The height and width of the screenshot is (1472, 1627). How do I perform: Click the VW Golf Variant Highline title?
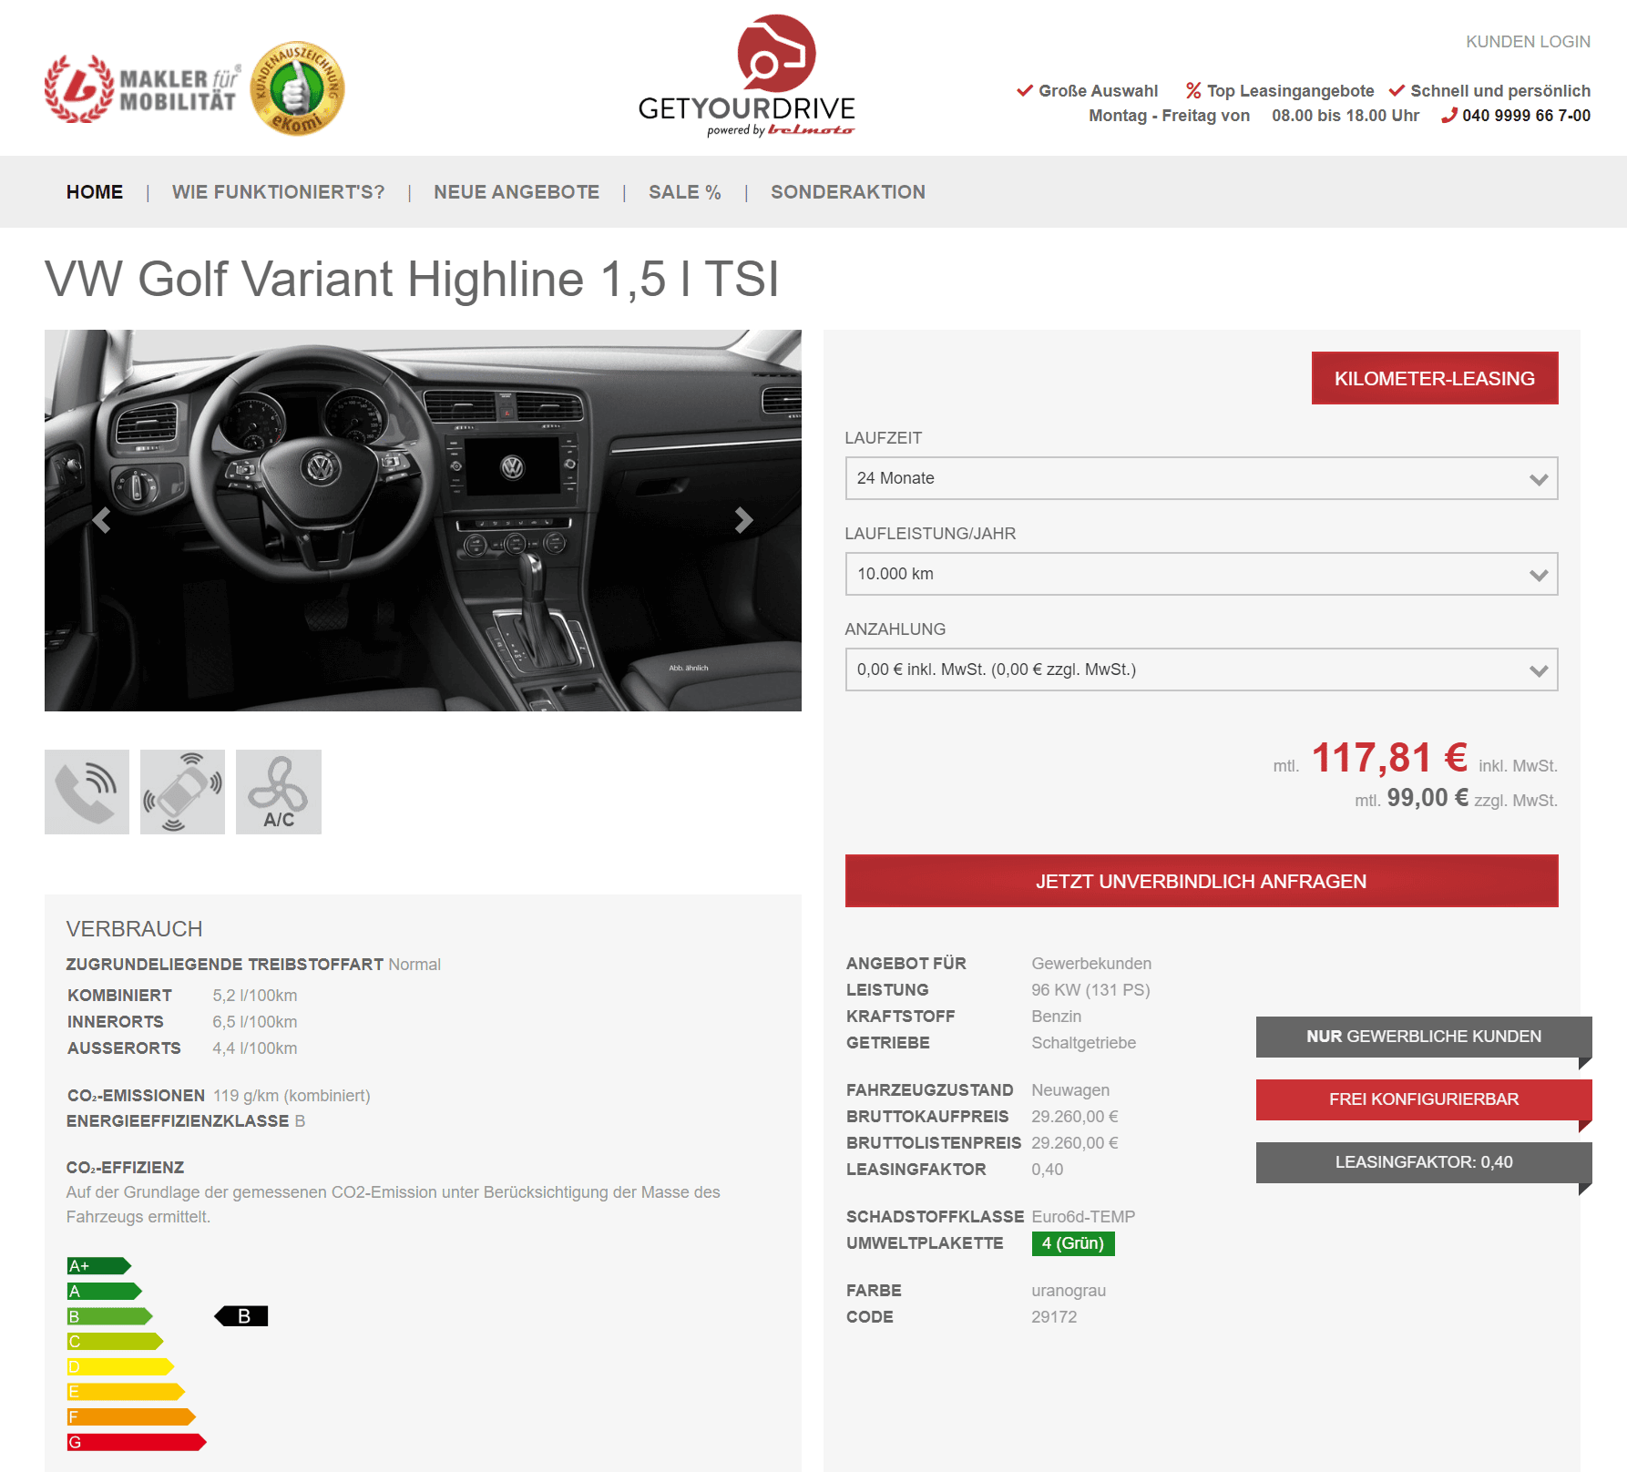pos(412,279)
